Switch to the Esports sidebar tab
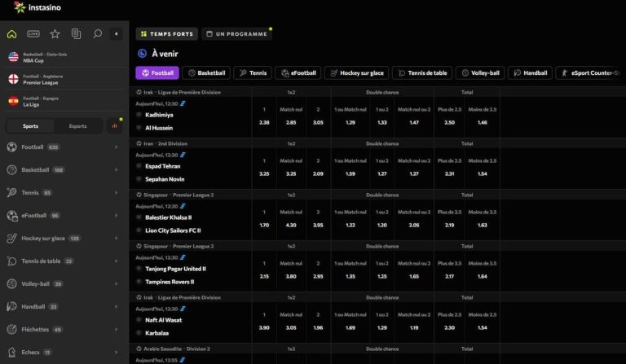 pos(77,126)
